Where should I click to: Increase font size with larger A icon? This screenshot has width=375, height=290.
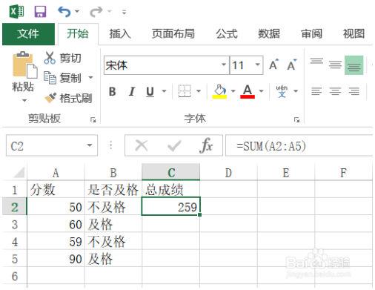pyautogui.click(x=273, y=65)
